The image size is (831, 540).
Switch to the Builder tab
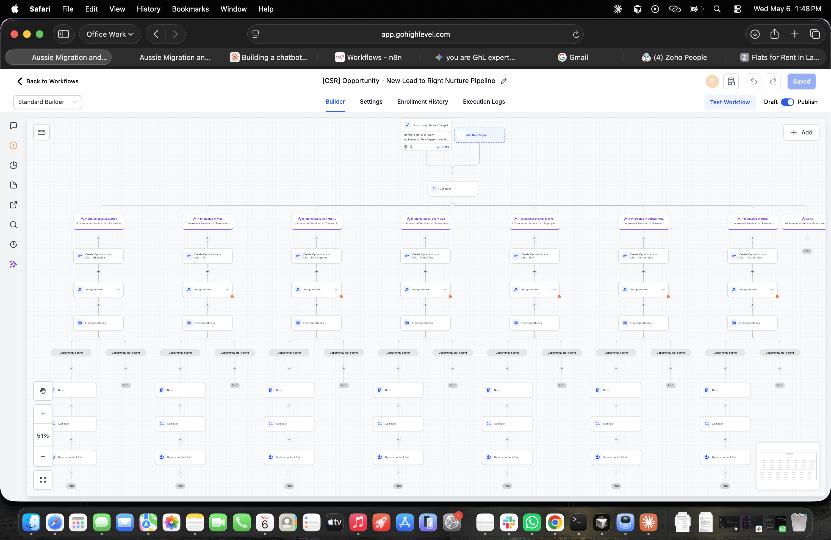[x=335, y=102]
